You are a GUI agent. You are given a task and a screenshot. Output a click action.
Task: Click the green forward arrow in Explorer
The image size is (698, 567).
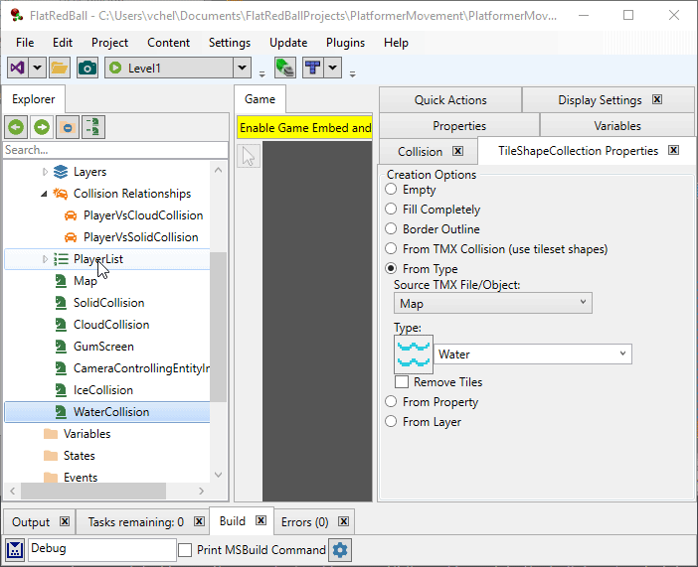coord(41,127)
